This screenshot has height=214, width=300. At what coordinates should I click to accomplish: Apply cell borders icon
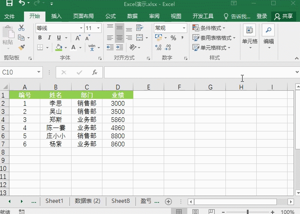40,47
